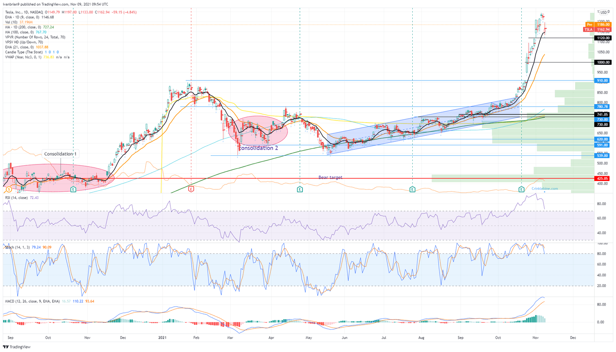Click the Vol value 37.196M
The height and width of the screenshot is (352, 616).
[x=26, y=22]
